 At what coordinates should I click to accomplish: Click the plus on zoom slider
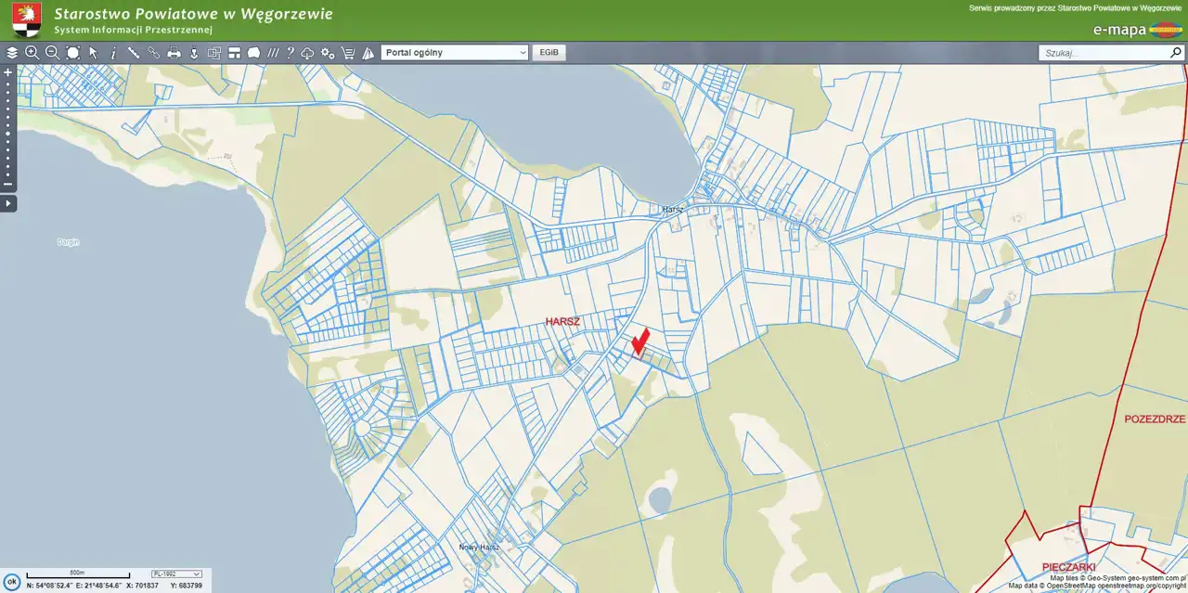pos(8,71)
